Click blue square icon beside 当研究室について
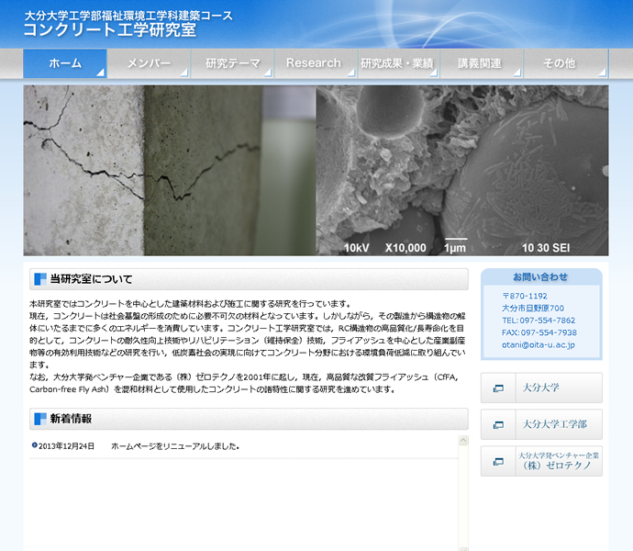This screenshot has width=633, height=551. (x=40, y=279)
